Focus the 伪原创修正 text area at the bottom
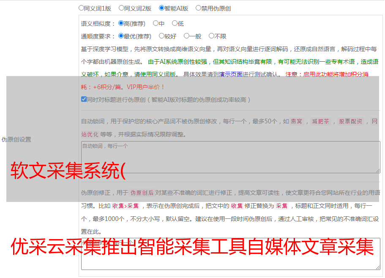The width and height of the screenshot is (385, 278). [231, 254]
